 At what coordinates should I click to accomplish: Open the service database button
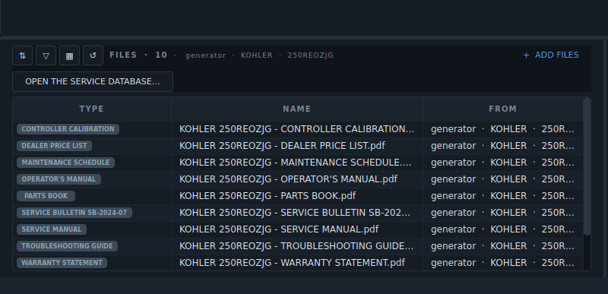pos(93,81)
